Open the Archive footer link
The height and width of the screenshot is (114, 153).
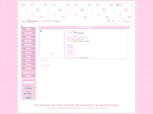59,105
